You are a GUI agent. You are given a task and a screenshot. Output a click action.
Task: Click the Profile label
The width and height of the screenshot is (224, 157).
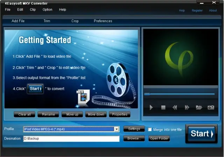pos(9,129)
